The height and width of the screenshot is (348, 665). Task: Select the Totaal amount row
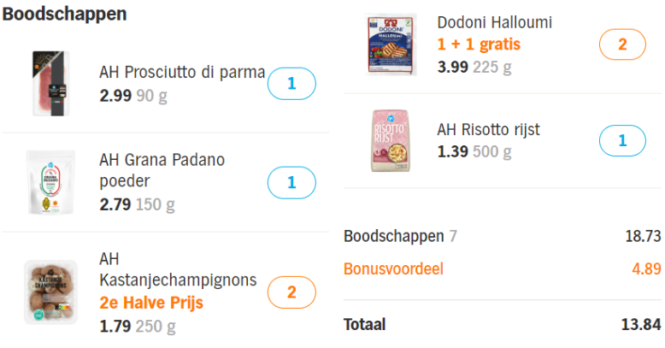pos(503,324)
